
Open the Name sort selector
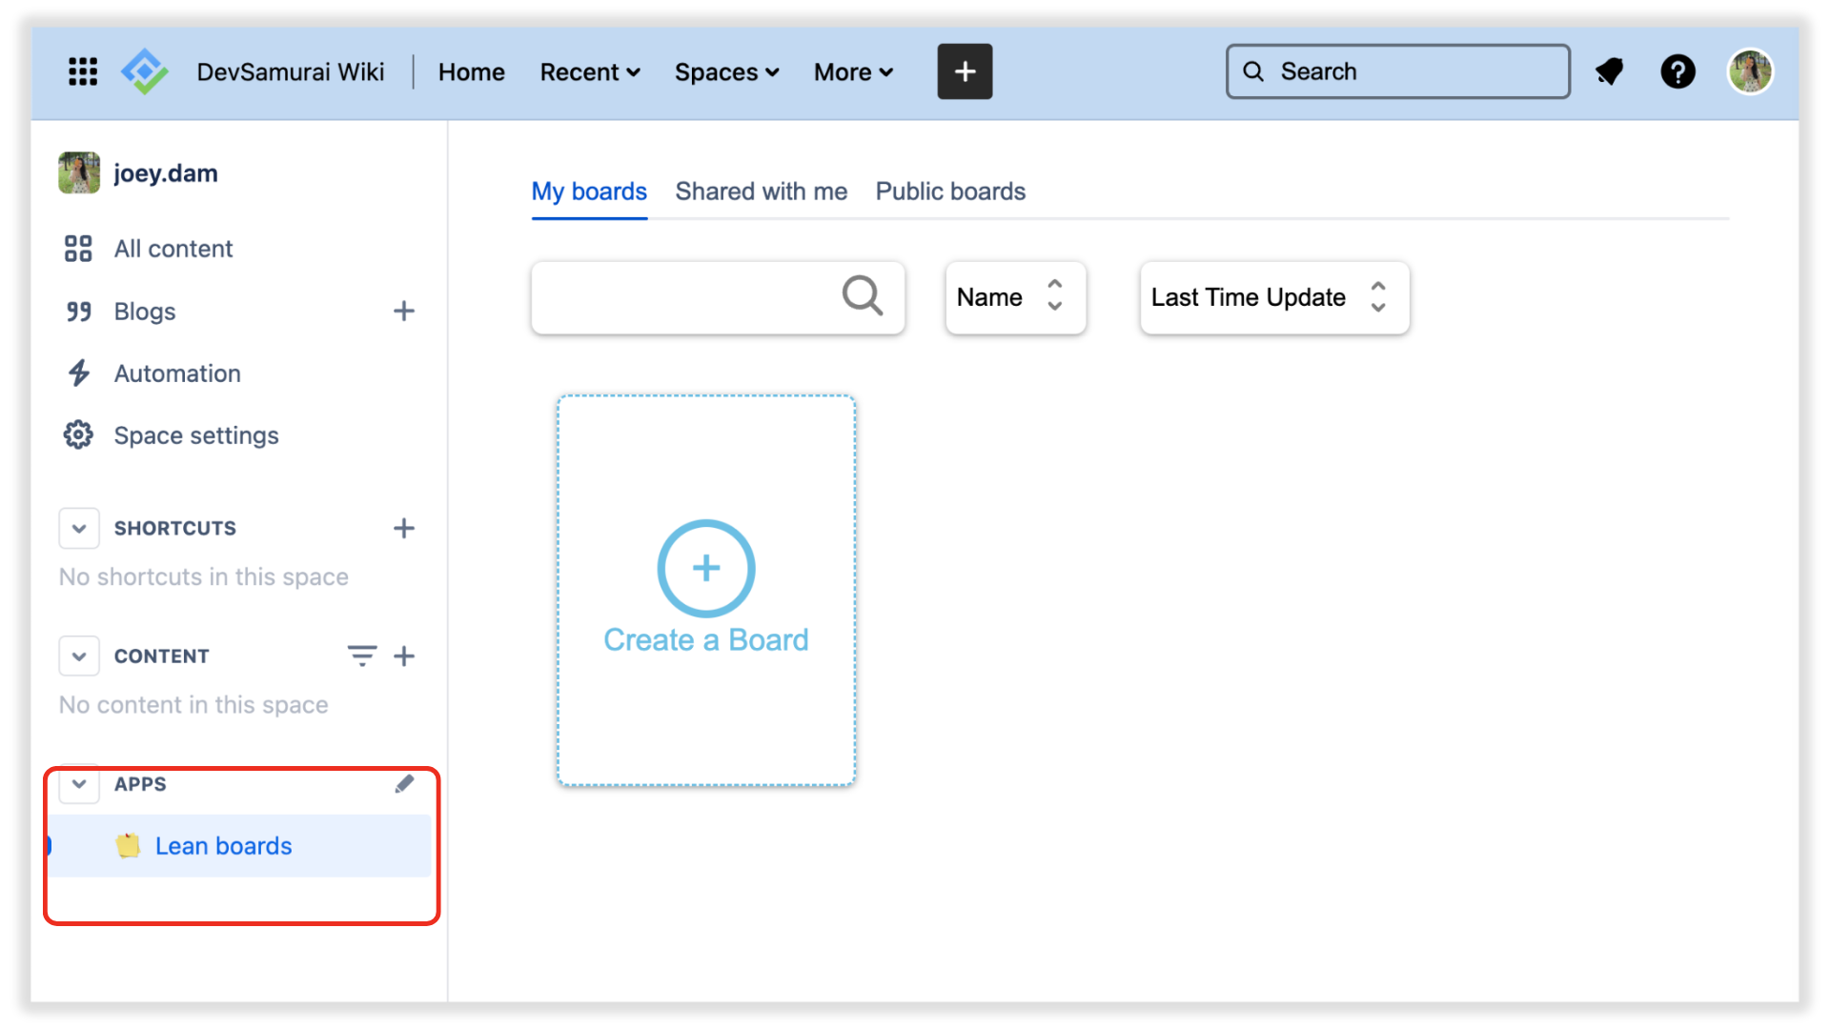1015,297
